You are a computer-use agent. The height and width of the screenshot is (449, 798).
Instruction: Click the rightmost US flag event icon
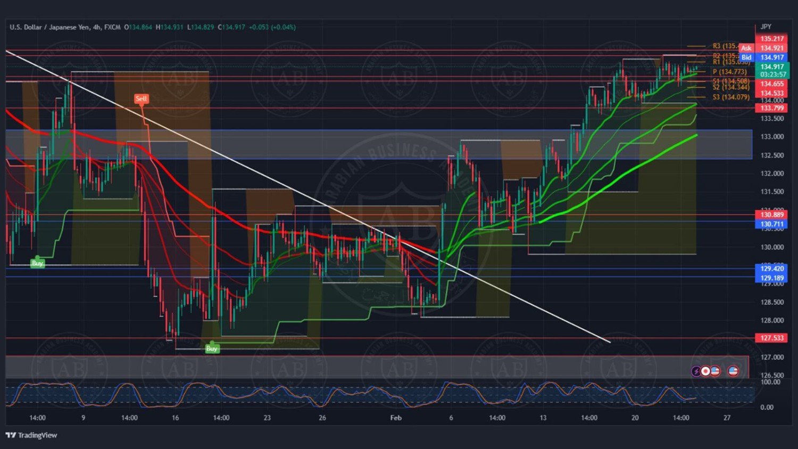coord(733,371)
